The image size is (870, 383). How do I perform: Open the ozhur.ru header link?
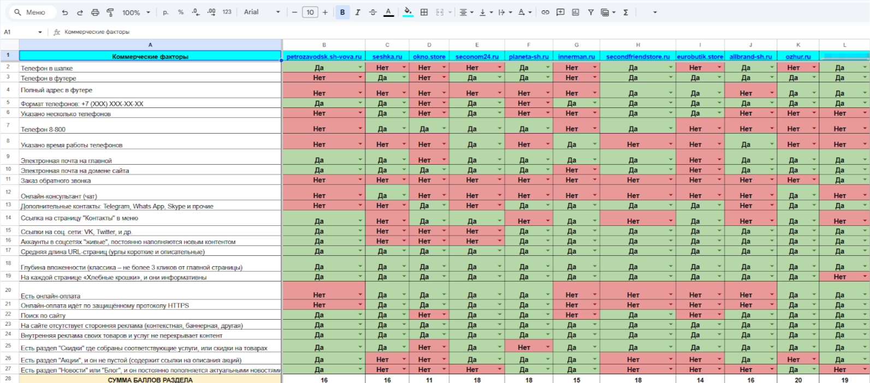pyautogui.click(x=798, y=56)
